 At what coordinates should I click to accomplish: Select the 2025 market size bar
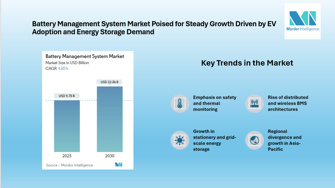[67, 126]
